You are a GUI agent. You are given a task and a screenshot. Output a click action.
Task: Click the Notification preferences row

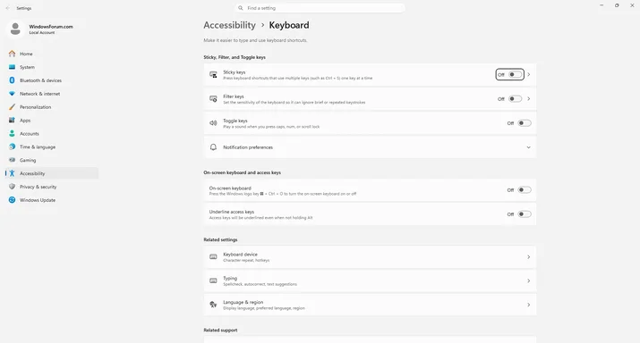click(370, 147)
